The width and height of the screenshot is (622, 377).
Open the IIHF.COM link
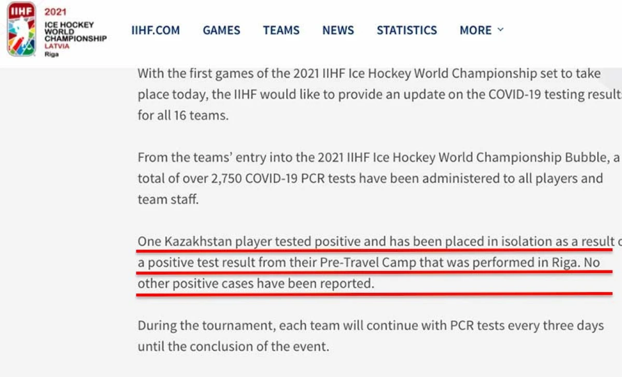click(x=155, y=31)
